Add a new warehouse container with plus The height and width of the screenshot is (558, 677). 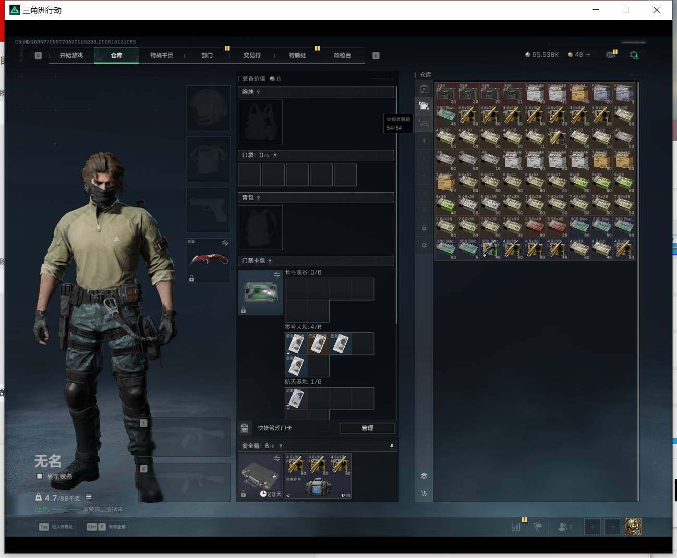(x=424, y=141)
